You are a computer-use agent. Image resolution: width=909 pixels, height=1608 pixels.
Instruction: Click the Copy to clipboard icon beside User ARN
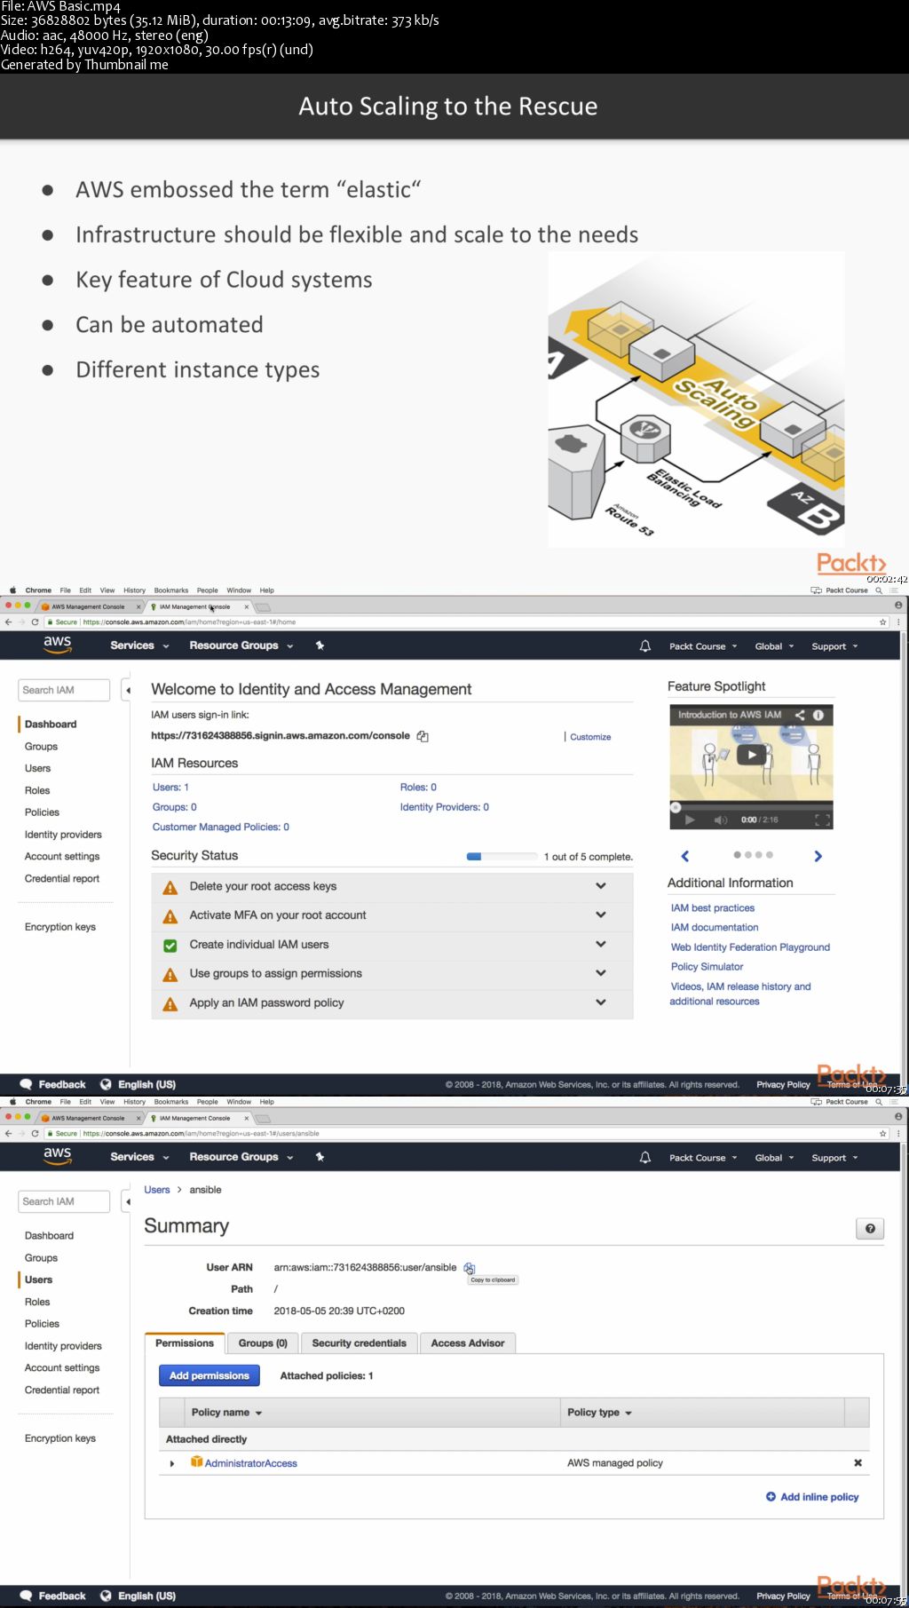[x=470, y=1268]
